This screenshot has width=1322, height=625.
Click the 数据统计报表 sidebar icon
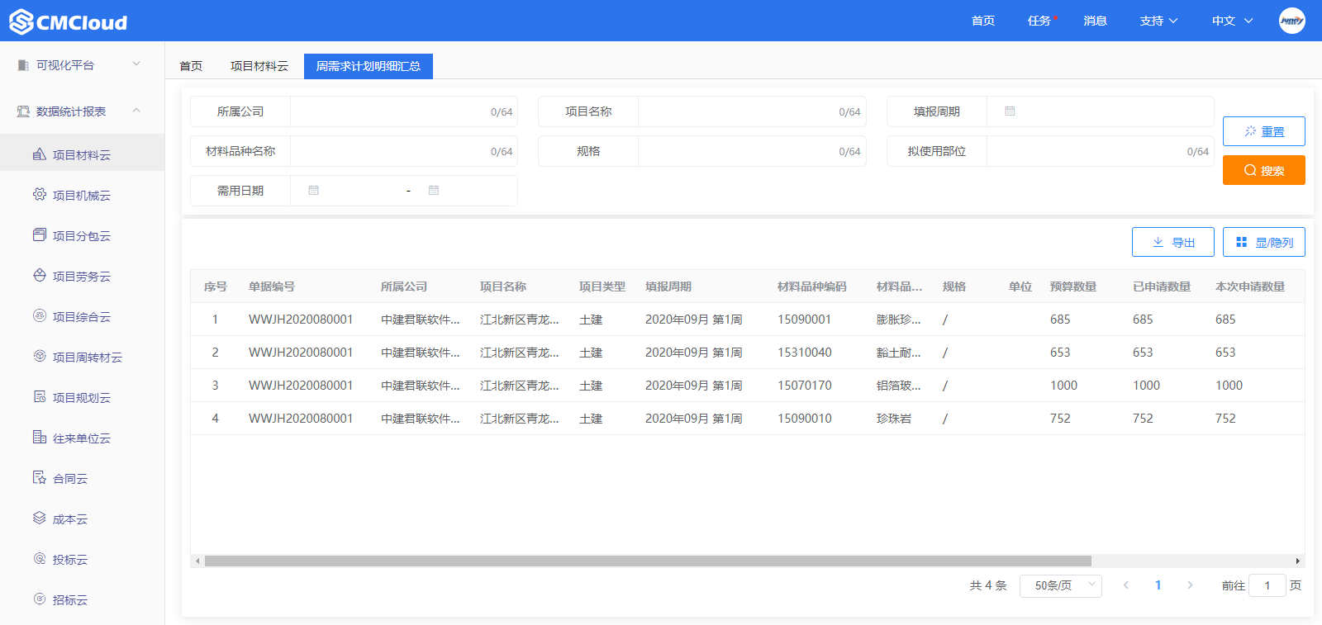(23, 111)
